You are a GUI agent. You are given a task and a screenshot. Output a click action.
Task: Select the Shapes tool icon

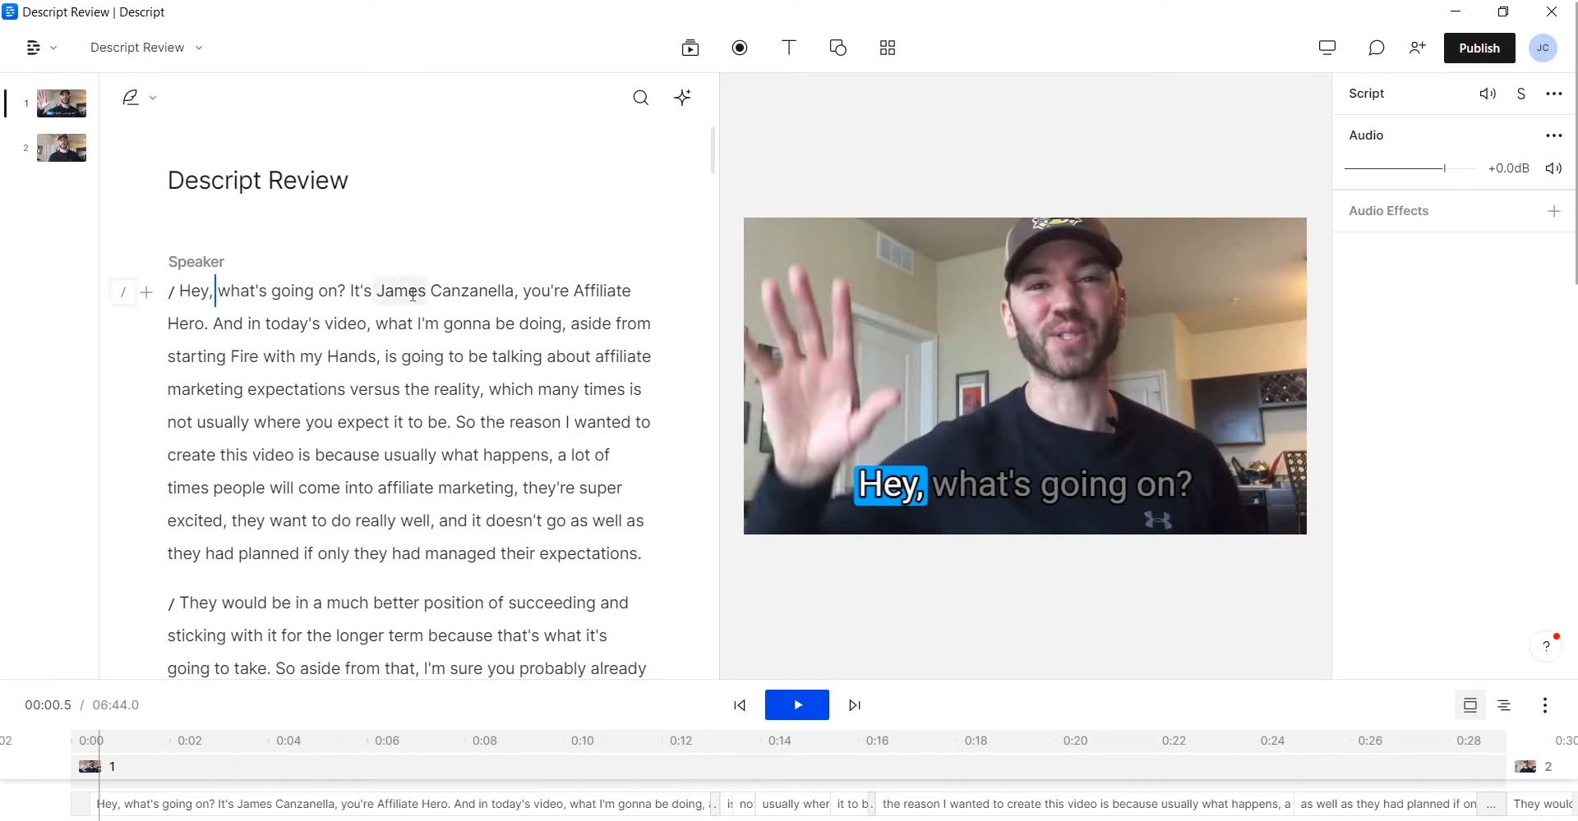838,48
